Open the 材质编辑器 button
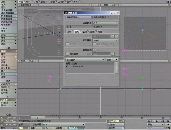 tap(8, 16)
